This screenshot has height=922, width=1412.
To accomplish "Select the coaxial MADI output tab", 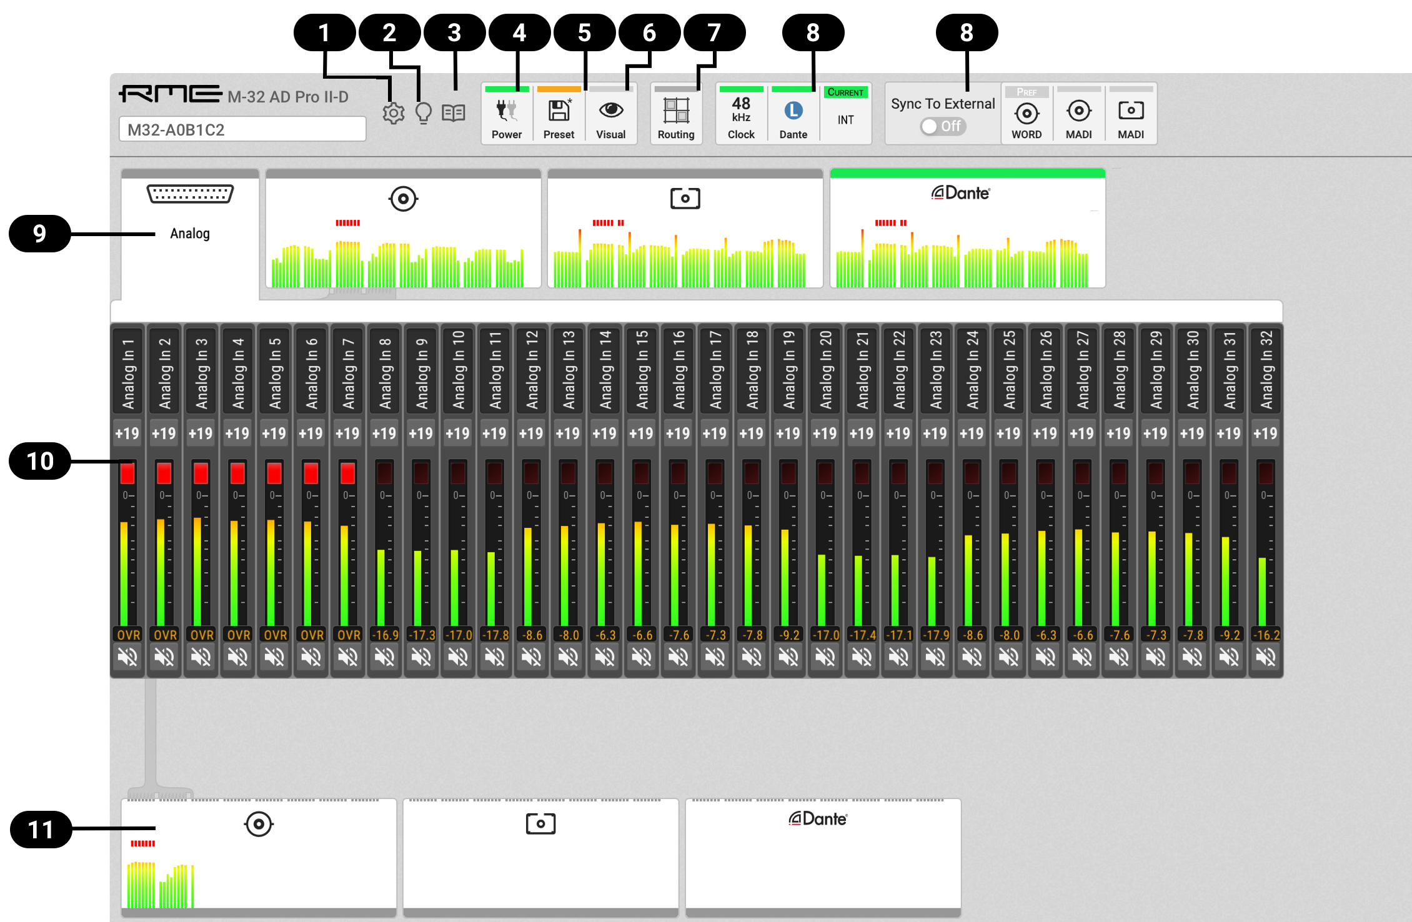I will (x=259, y=857).
